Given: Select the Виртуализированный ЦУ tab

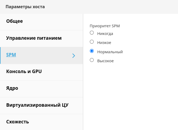Looking at the screenshot, I should (x=37, y=105).
